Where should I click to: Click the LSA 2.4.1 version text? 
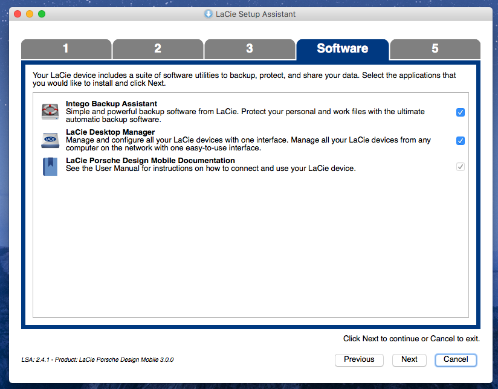coord(97,360)
